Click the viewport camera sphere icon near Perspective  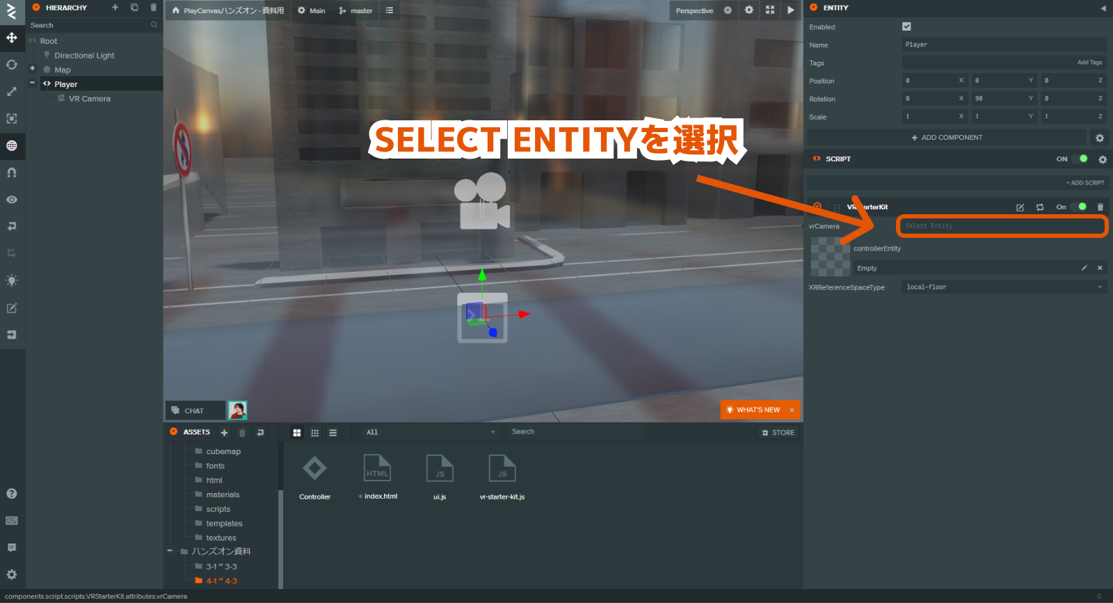click(x=728, y=10)
